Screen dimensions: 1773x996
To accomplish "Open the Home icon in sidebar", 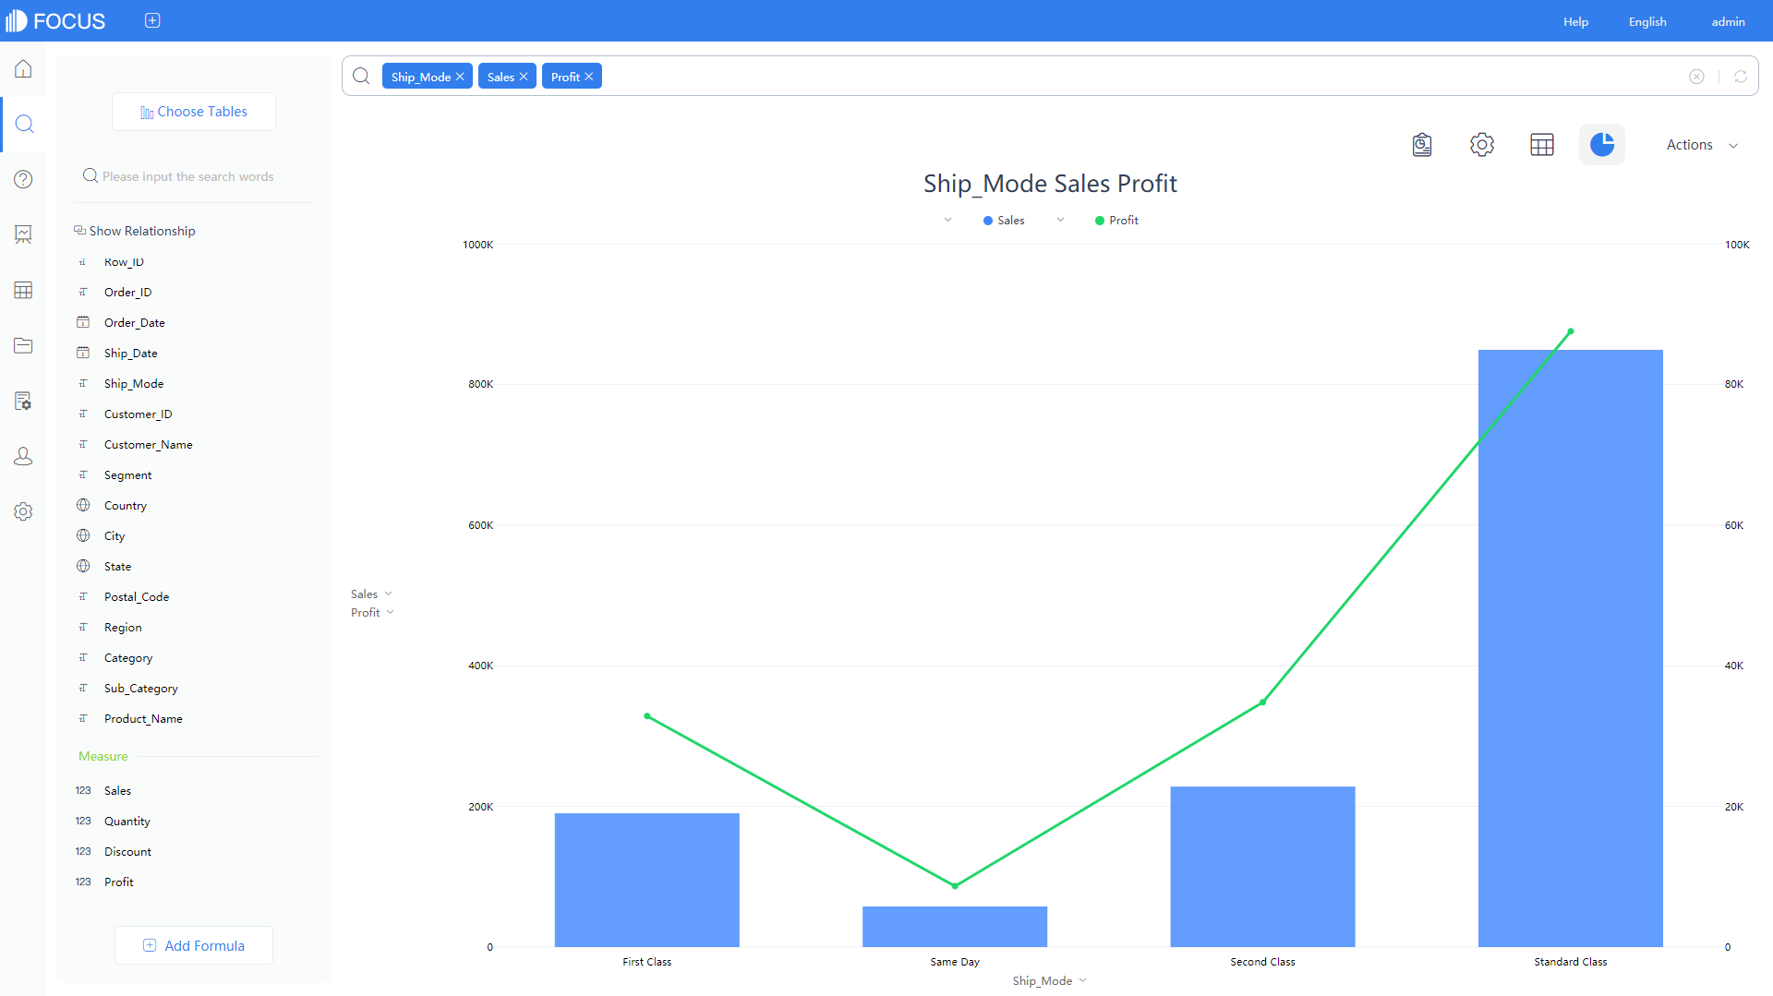I will pyautogui.click(x=23, y=69).
